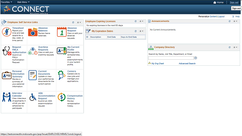Open the My Expiration Dates settings dropdown

pyautogui.click(x=141, y=31)
